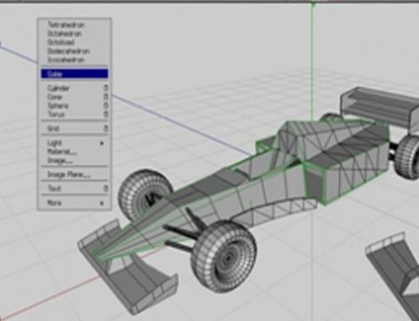
Task: Create an Icosahedron primitive
Action: (75, 60)
